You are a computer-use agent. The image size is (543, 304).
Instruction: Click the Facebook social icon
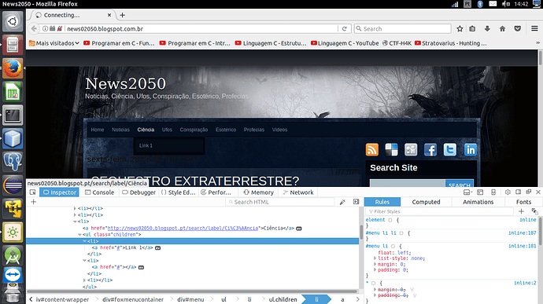click(430, 150)
